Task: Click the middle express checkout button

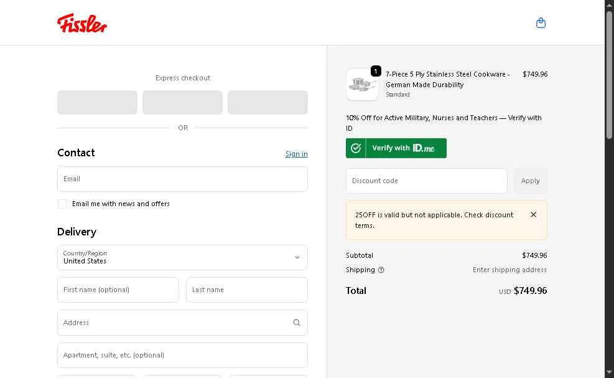Action: click(x=182, y=102)
